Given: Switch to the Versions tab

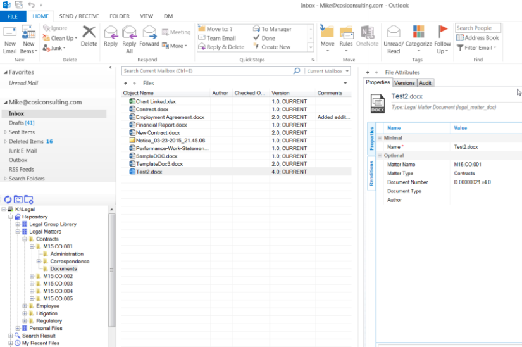Looking at the screenshot, I should [404, 83].
